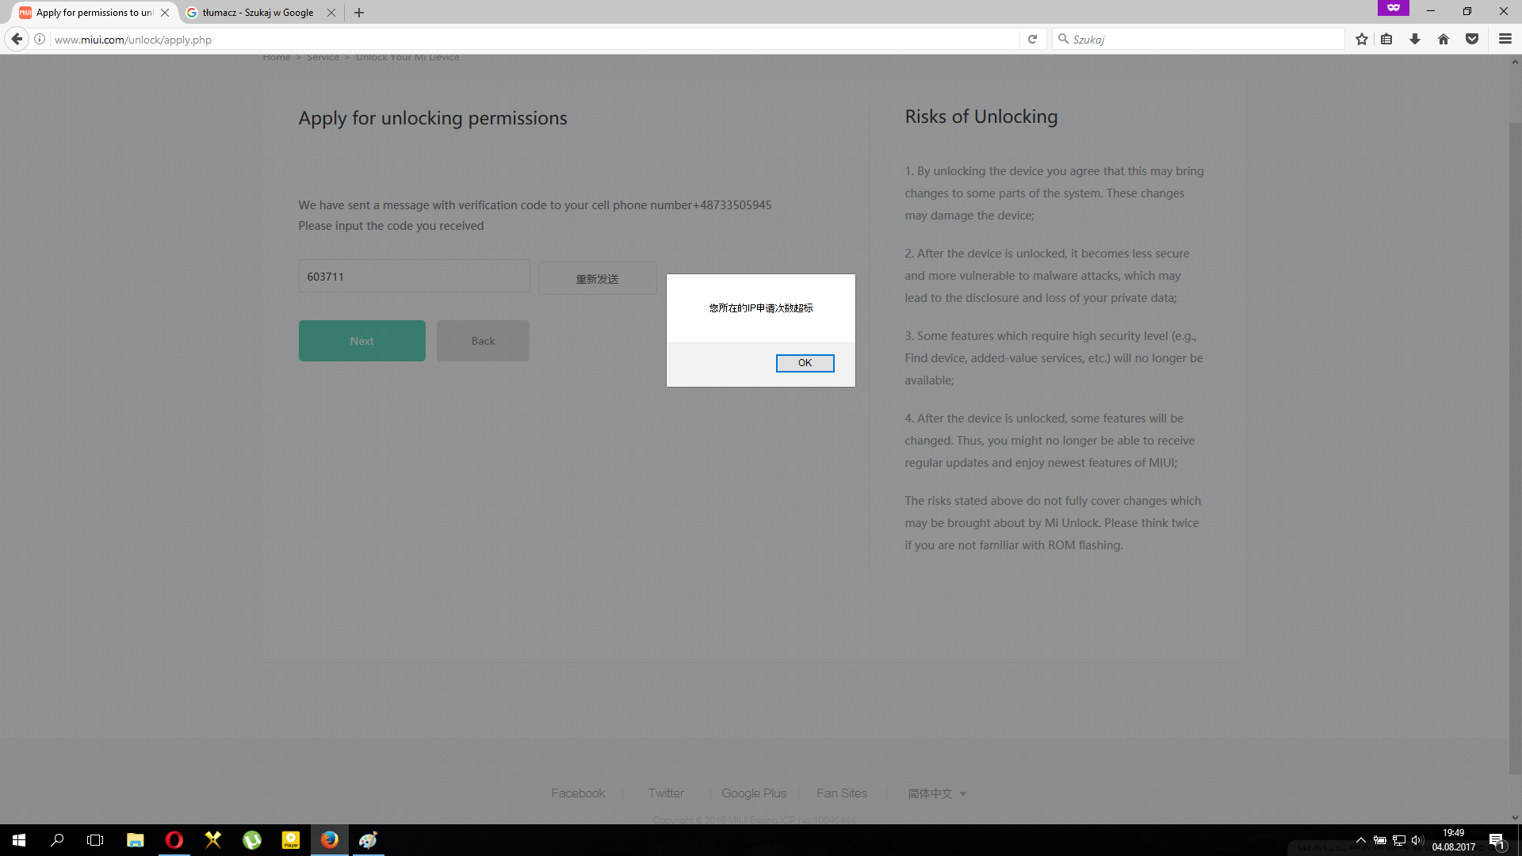Open a new browser tab
The image size is (1522, 856).
[x=359, y=13]
